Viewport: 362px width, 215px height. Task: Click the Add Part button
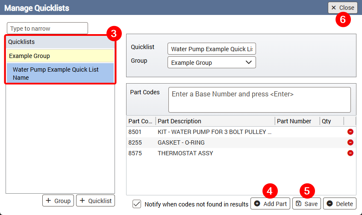pos(271,204)
